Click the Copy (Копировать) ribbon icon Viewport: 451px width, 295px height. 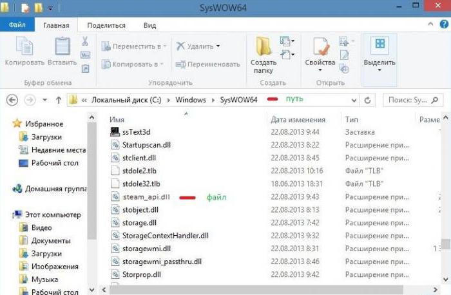click(24, 46)
